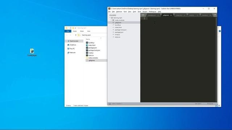The image size is (232, 130).
Task: Open script.js from Sublime sidebar
Action: [x=117, y=35]
